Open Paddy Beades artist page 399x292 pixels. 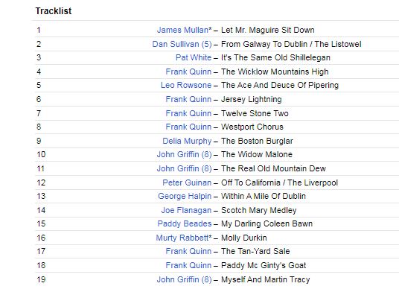click(185, 223)
